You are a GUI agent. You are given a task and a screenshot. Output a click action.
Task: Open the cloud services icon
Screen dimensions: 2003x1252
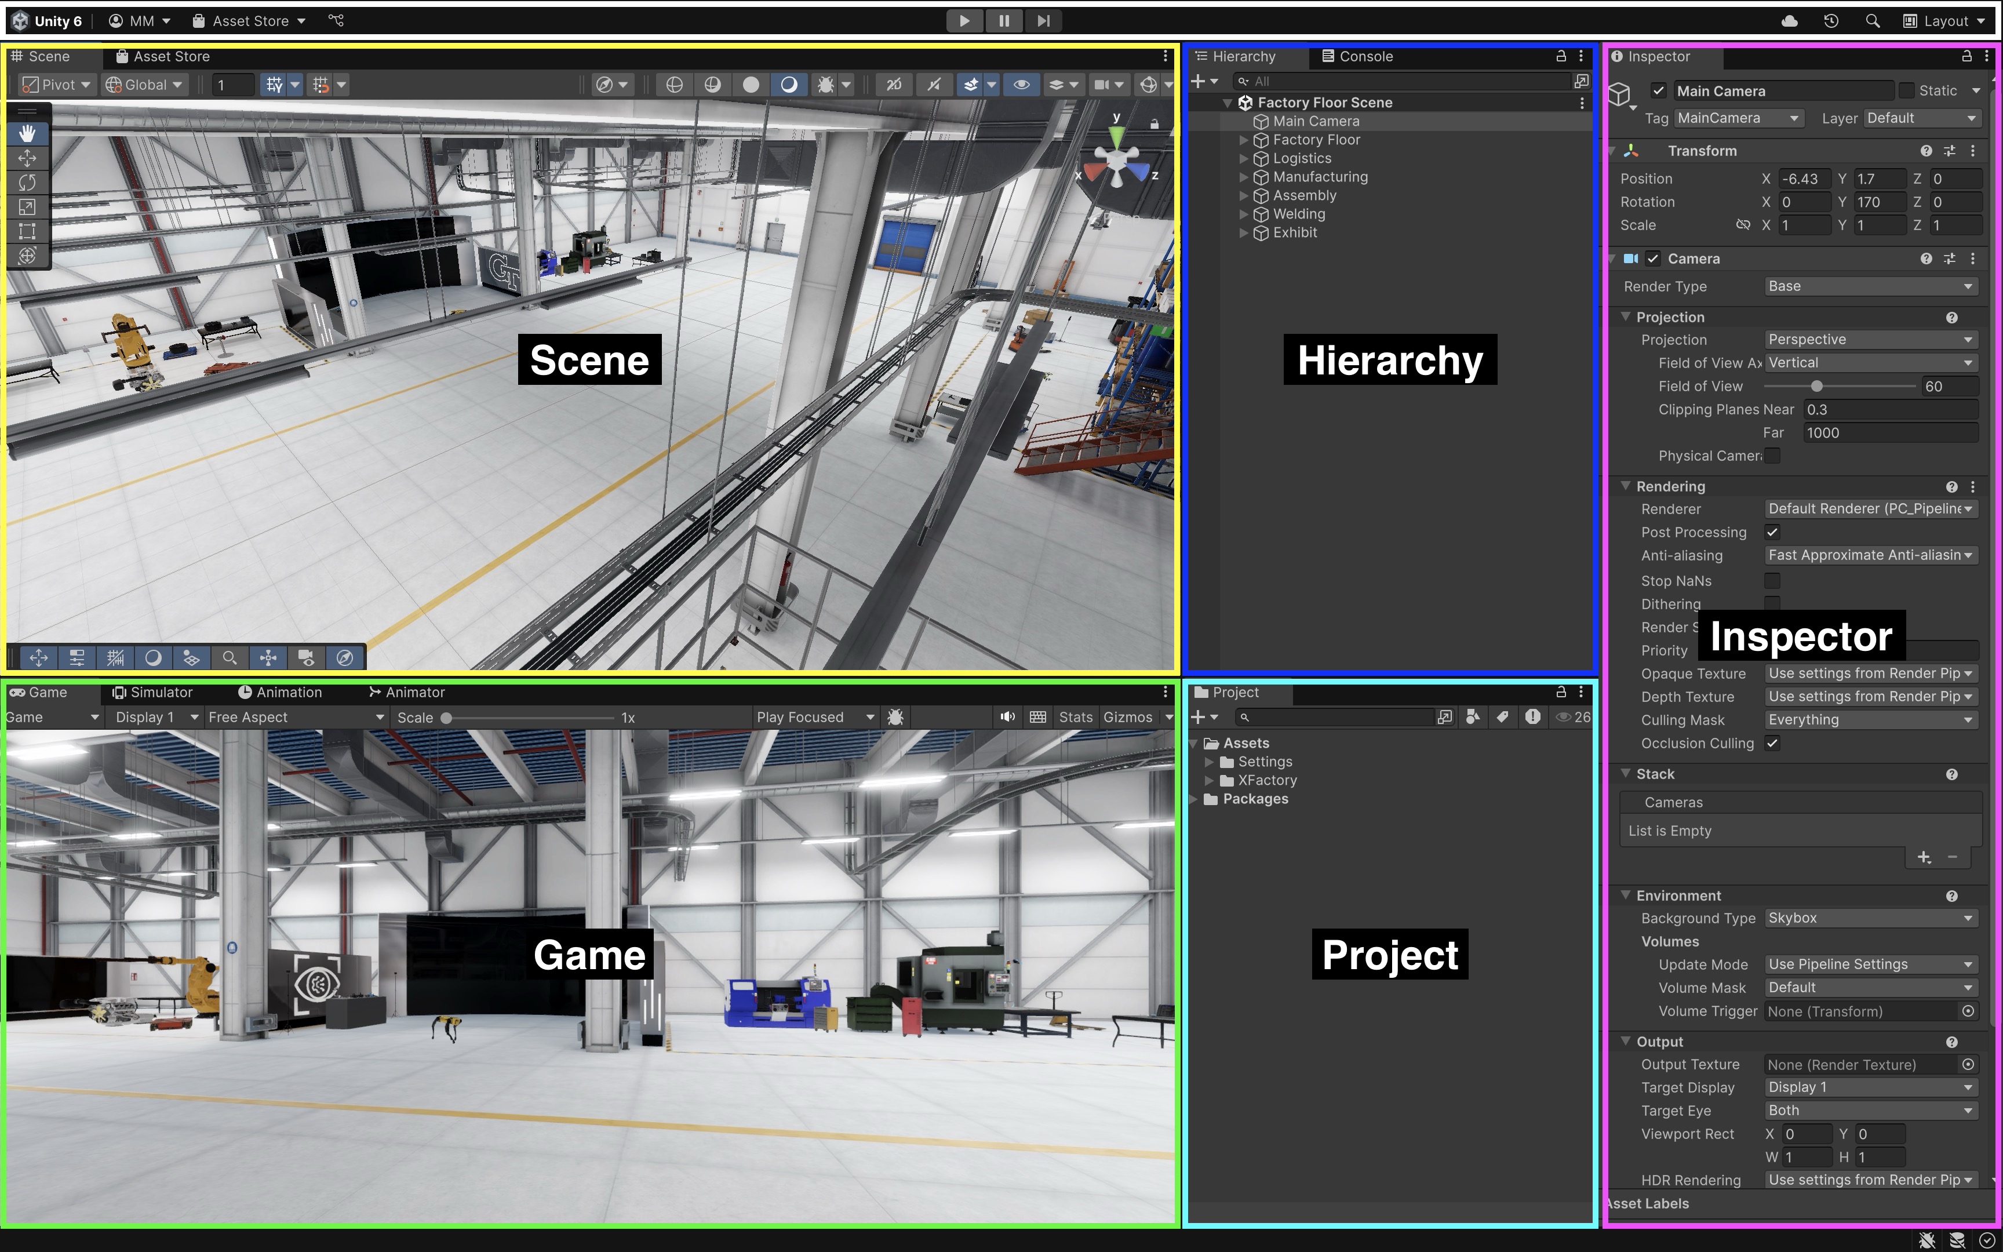coord(1790,21)
